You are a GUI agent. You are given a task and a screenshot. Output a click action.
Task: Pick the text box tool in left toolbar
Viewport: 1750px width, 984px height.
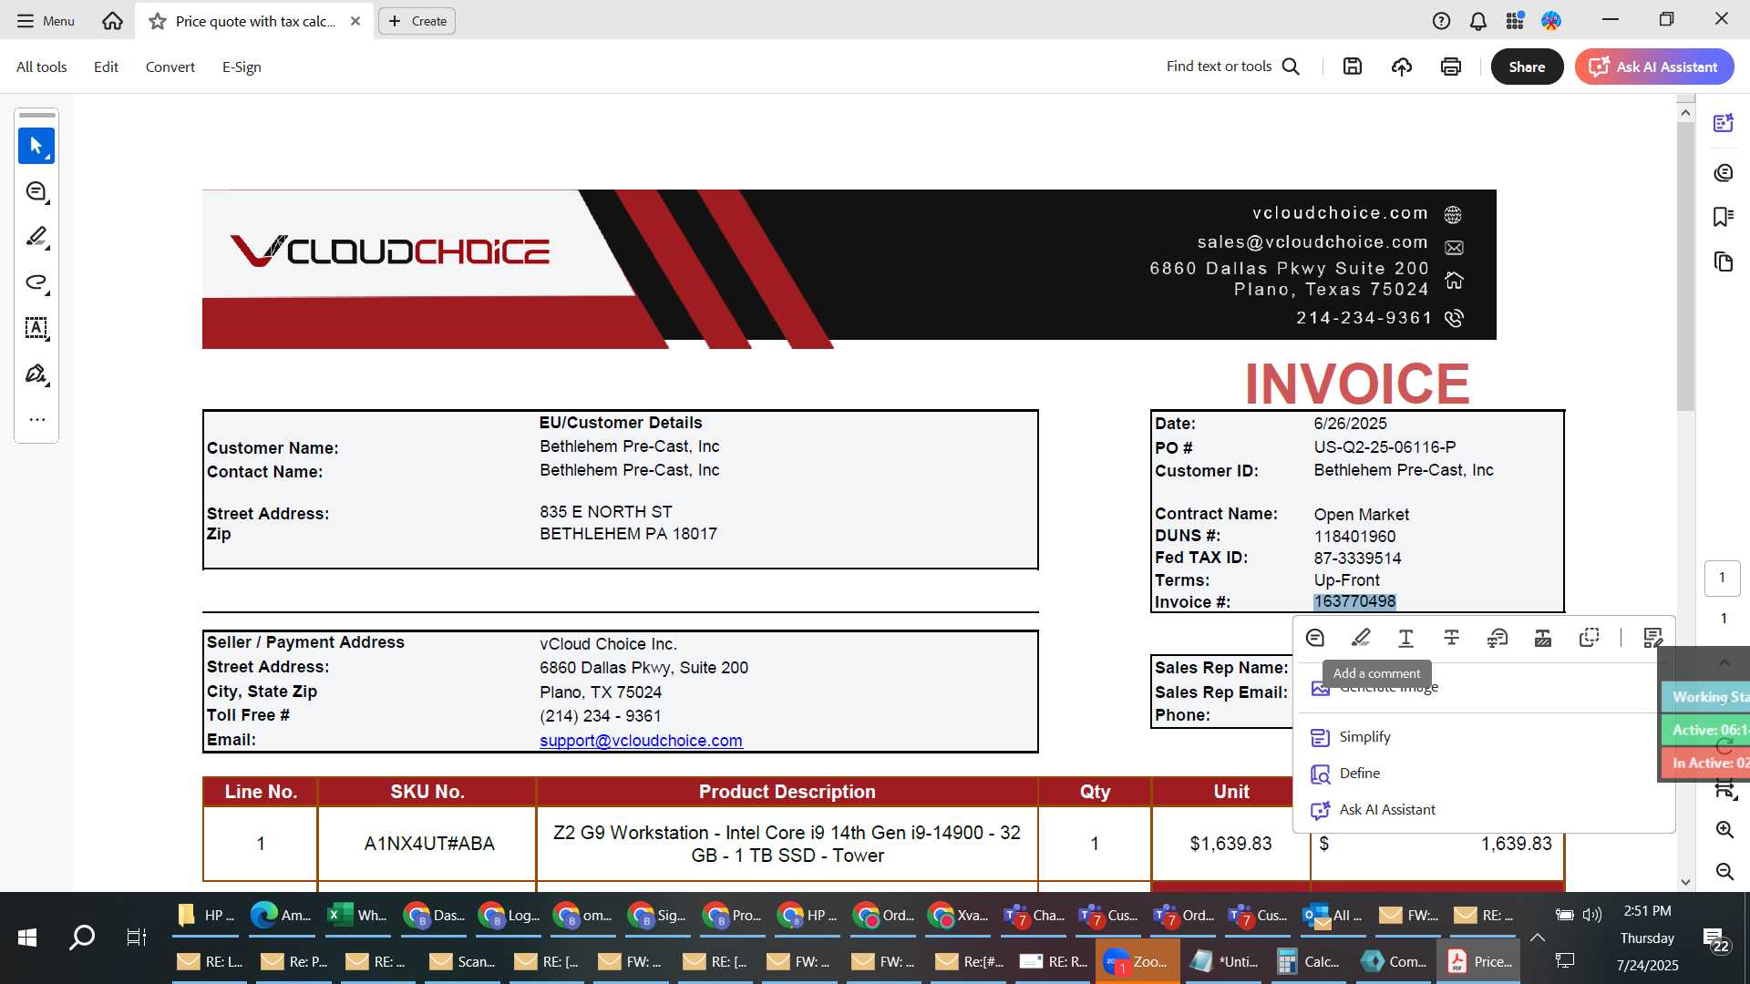36,328
